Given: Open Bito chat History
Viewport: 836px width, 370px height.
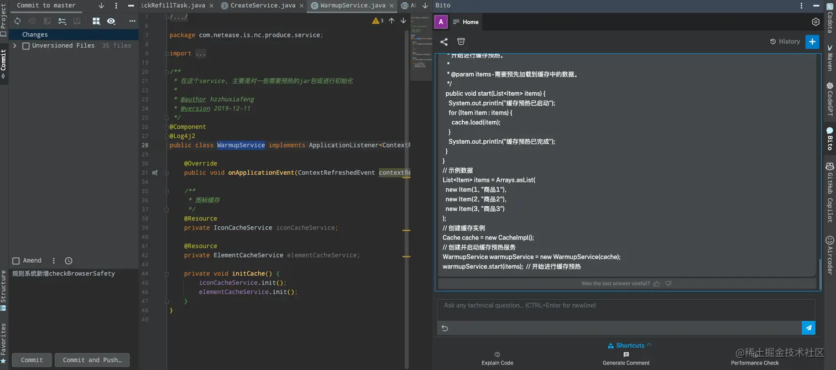Looking at the screenshot, I should pos(785,41).
